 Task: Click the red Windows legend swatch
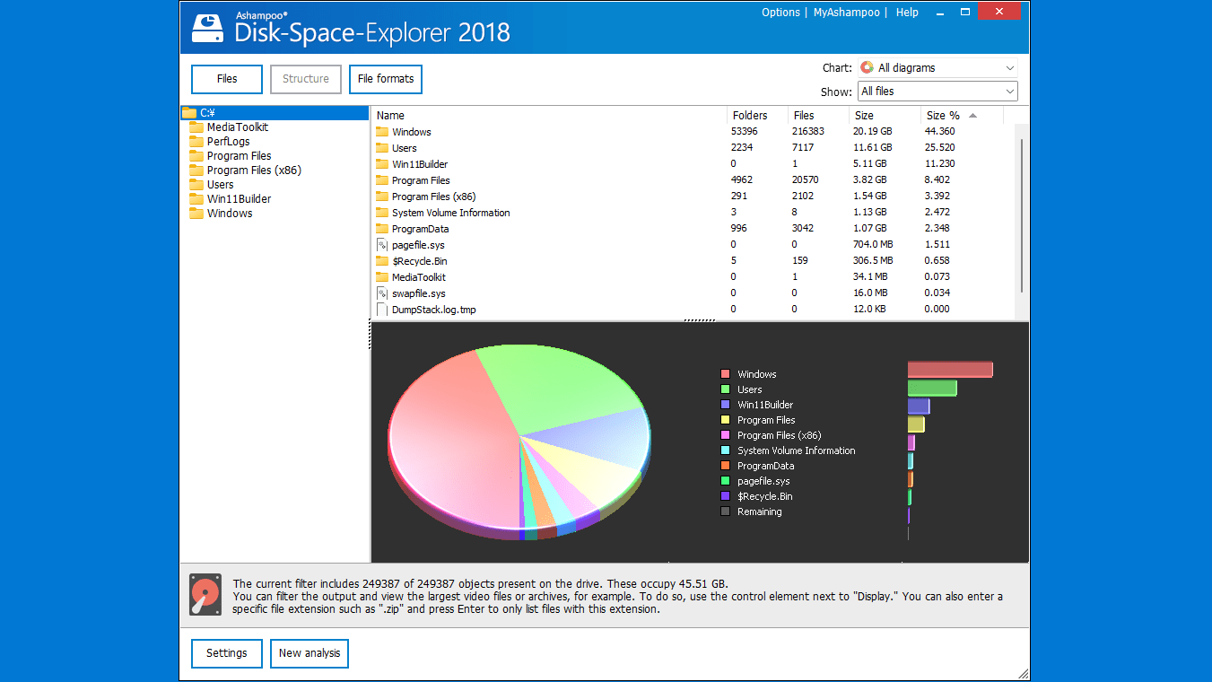pyautogui.click(x=725, y=374)
